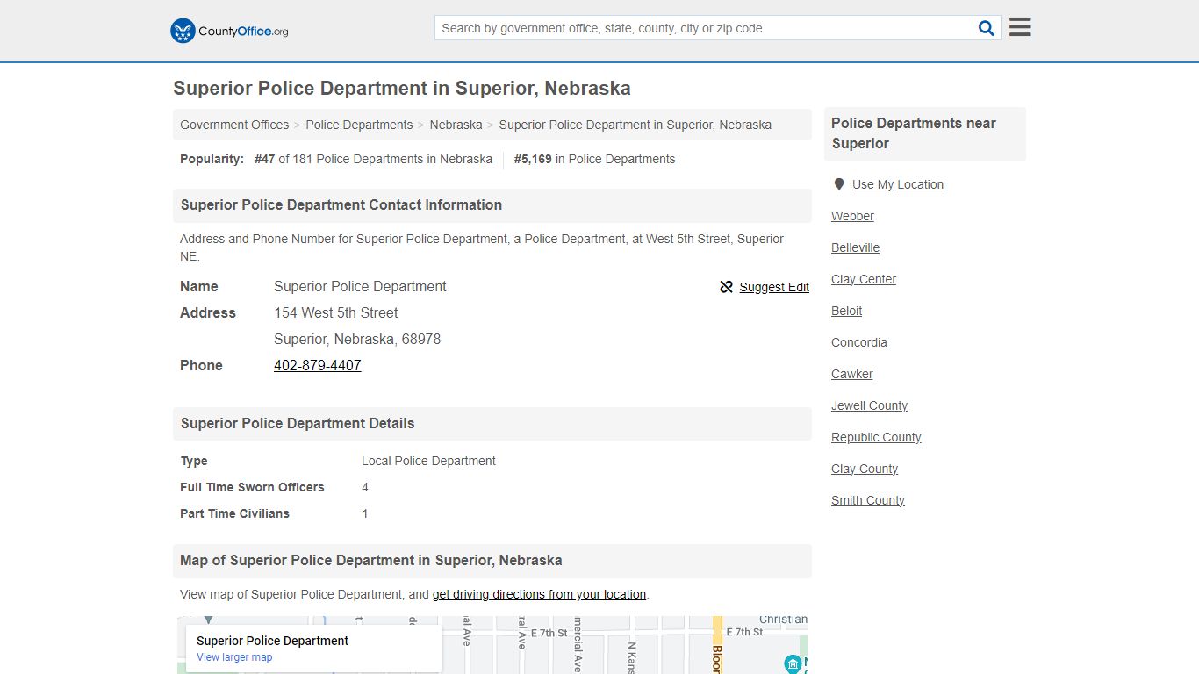Open Cawker link in sidebar

point(852,374)
